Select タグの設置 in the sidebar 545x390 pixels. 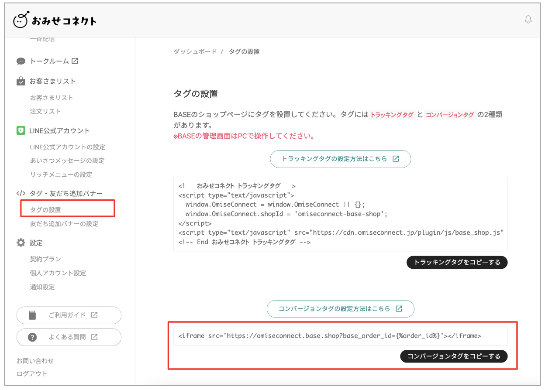(x=45, y=210)
